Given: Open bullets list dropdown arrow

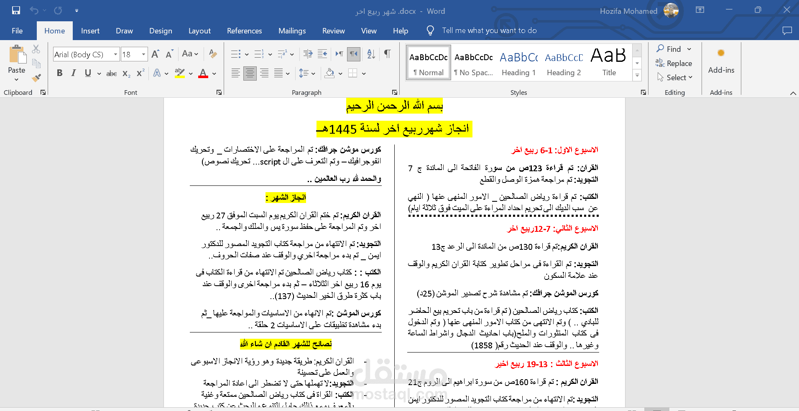Looking at the screenshot, I should (x=247, y=54).
